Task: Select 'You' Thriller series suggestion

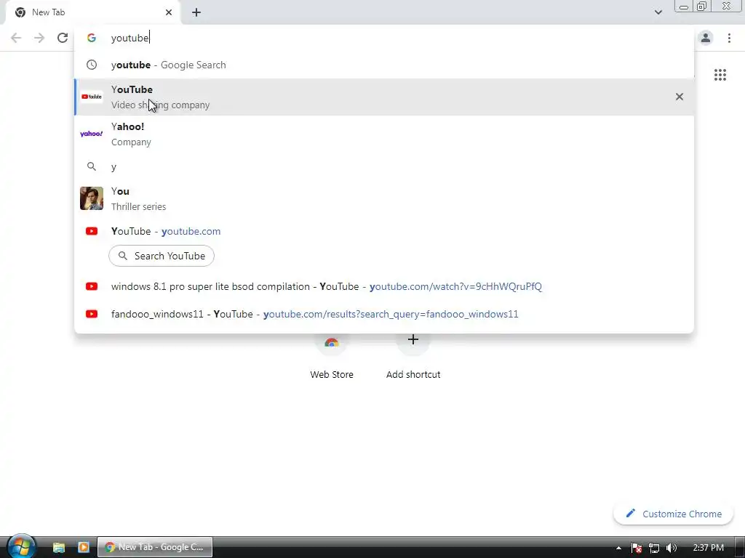Action: (384, 198)
